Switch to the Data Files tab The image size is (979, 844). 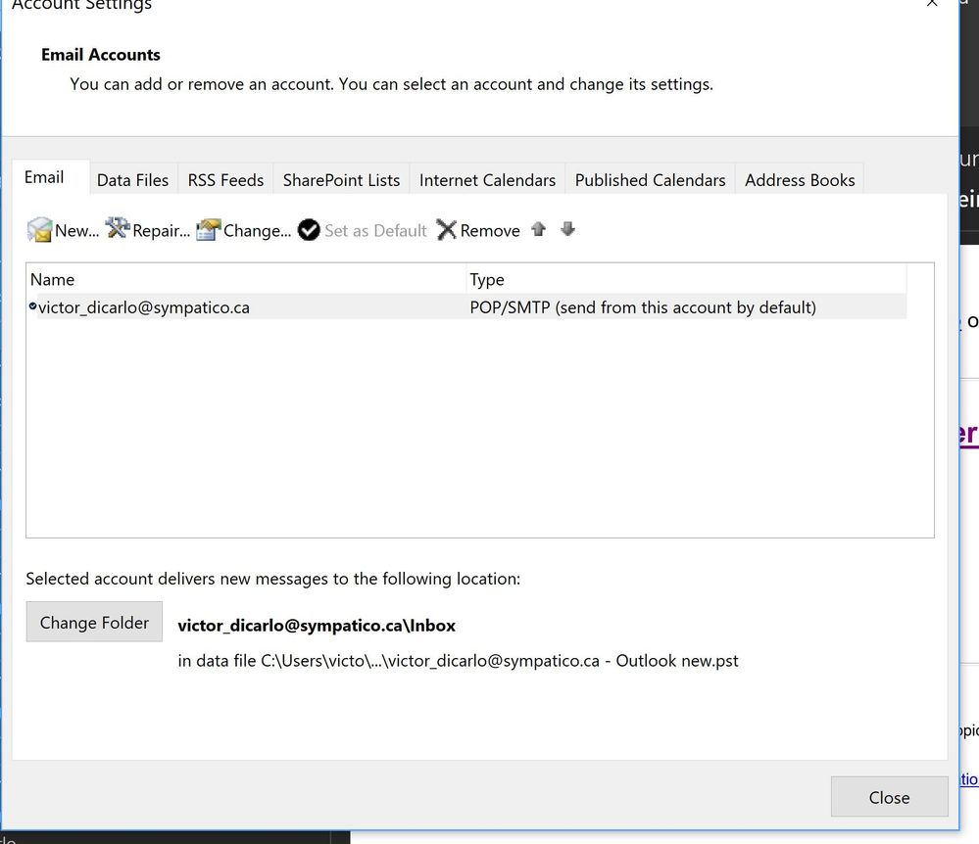pyautogui.click(x=132, y=179)
